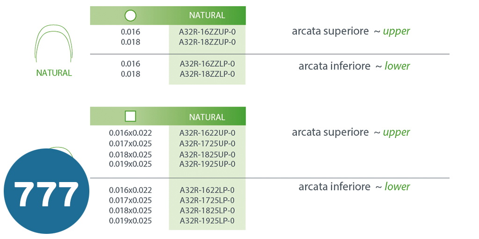Choose product code A32R-1925LP-0
The width and height of the screenshot is (479, 239).
point(207,221)
